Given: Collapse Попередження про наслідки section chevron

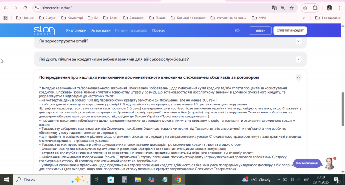Looking at the screenshot, I should (x=299, y=77).
